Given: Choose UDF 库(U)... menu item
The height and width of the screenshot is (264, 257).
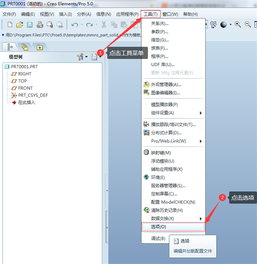Looking at the screenshot, I should pyautogui.click(x=173, y=65).
